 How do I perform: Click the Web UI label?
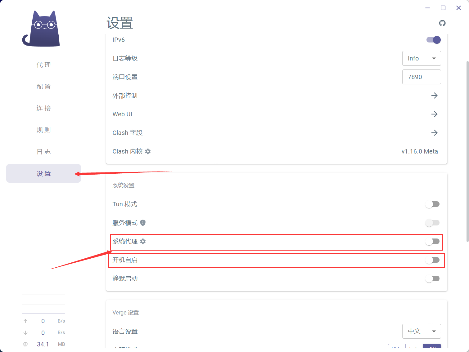122,114
